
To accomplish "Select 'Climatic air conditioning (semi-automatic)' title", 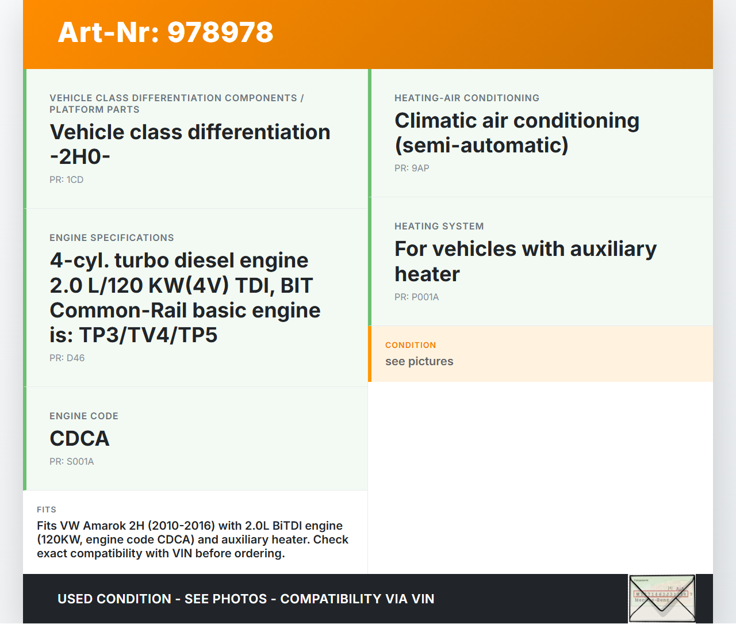I will coord(517,133).
